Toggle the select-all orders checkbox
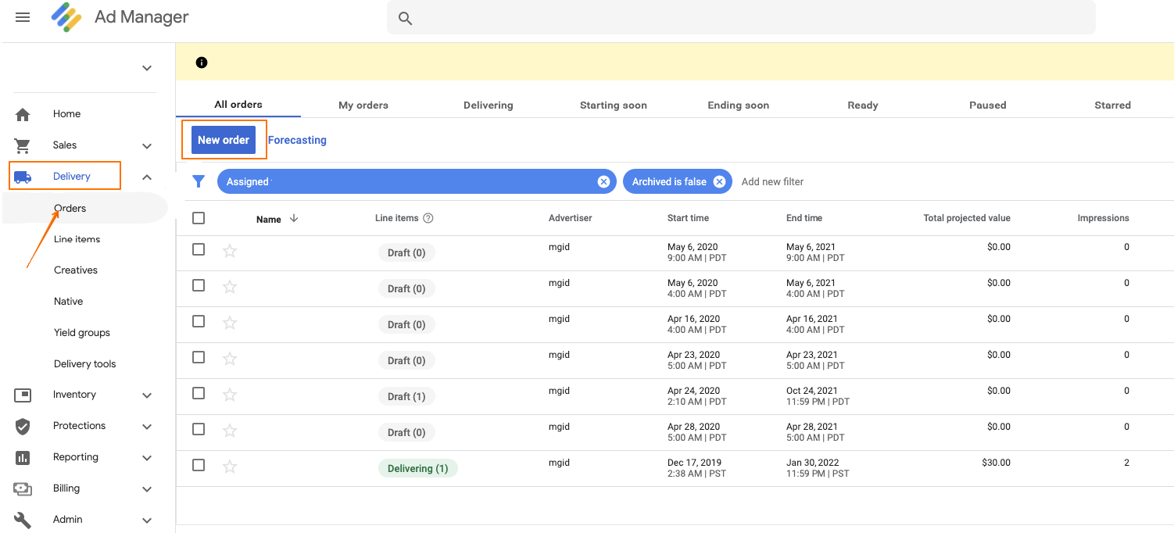Viewport: 1174px width, 533px height. (199, 218)
